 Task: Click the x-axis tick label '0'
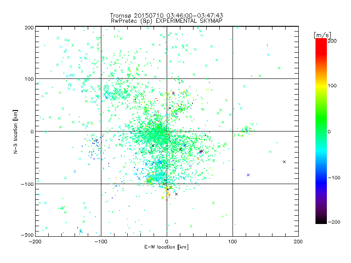[167, 242]
